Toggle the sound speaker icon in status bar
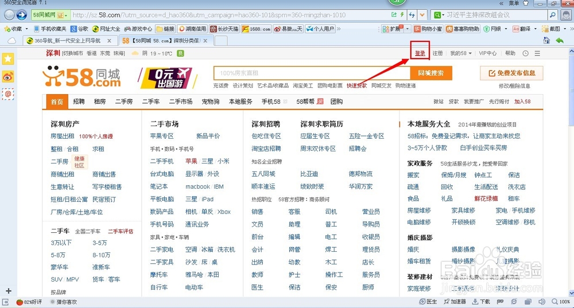574x308 pixels. coord(541,302)
